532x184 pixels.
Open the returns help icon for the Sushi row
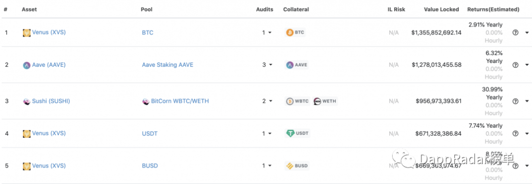pyautogui.click(x=515, y=101)
